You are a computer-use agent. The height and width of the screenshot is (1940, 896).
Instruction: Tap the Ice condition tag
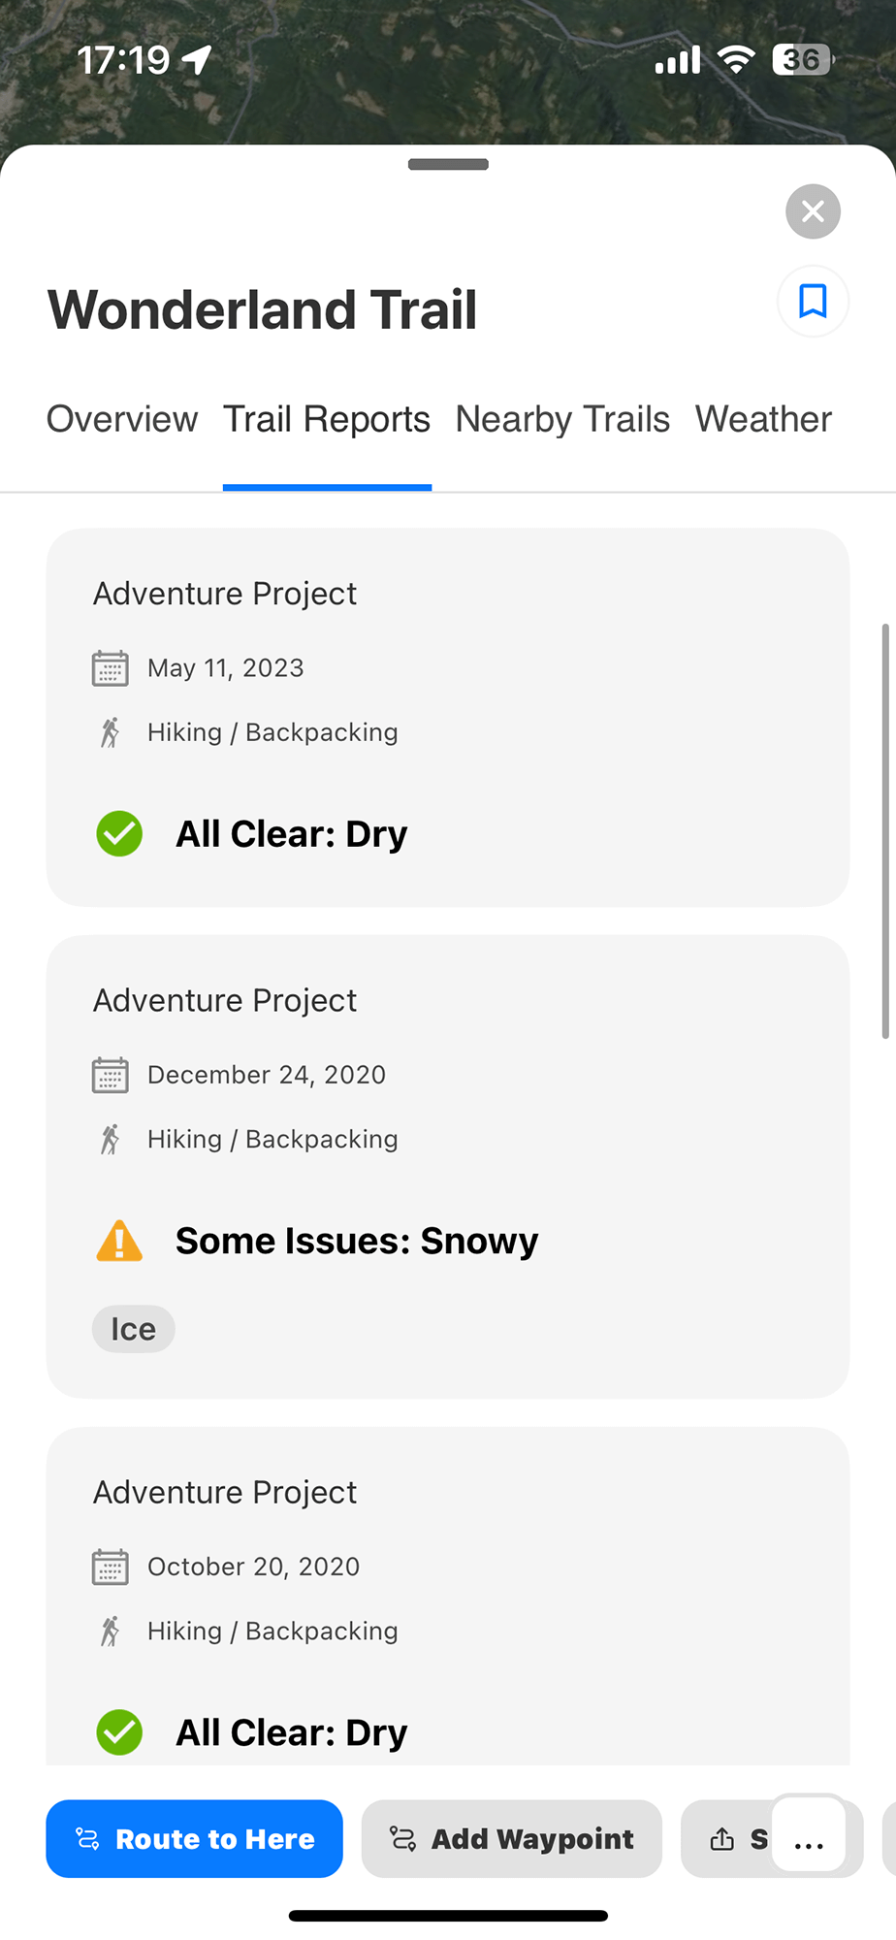tap(134, 1329)
